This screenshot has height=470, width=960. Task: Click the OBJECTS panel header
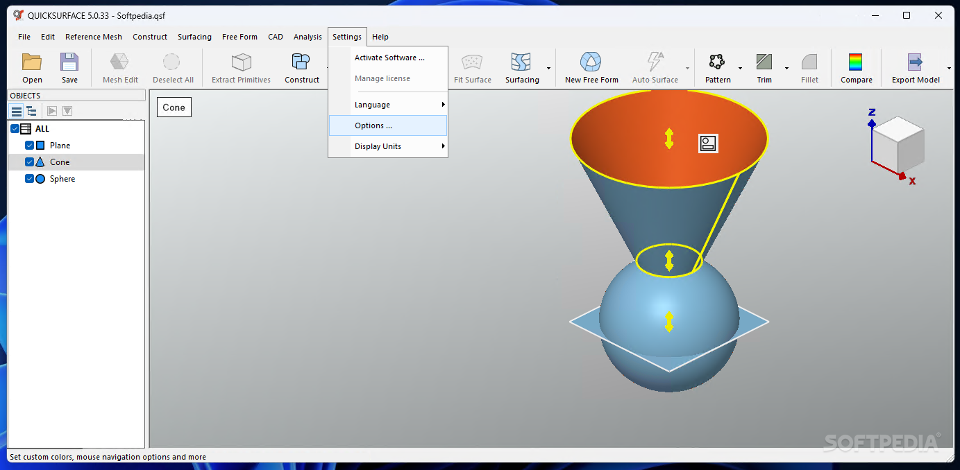click(76, 96)
